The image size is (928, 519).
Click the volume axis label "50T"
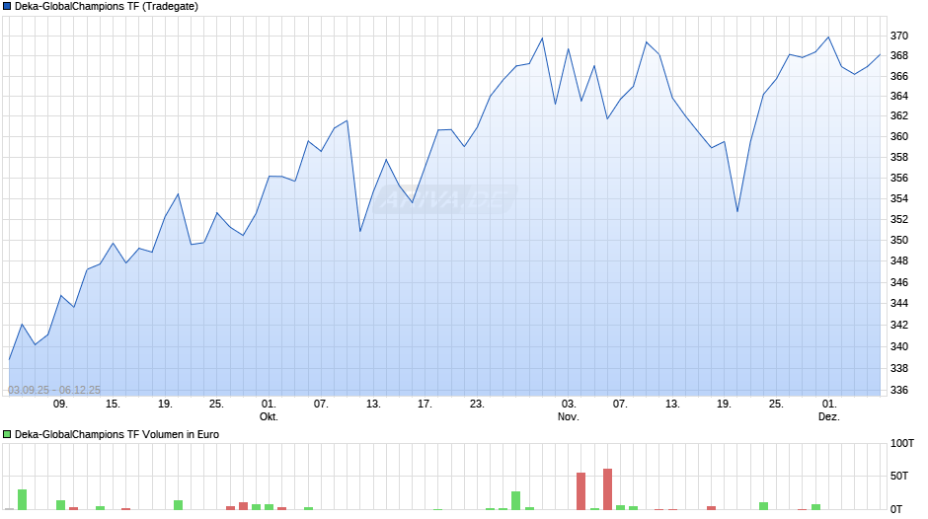tap(899, 477)
